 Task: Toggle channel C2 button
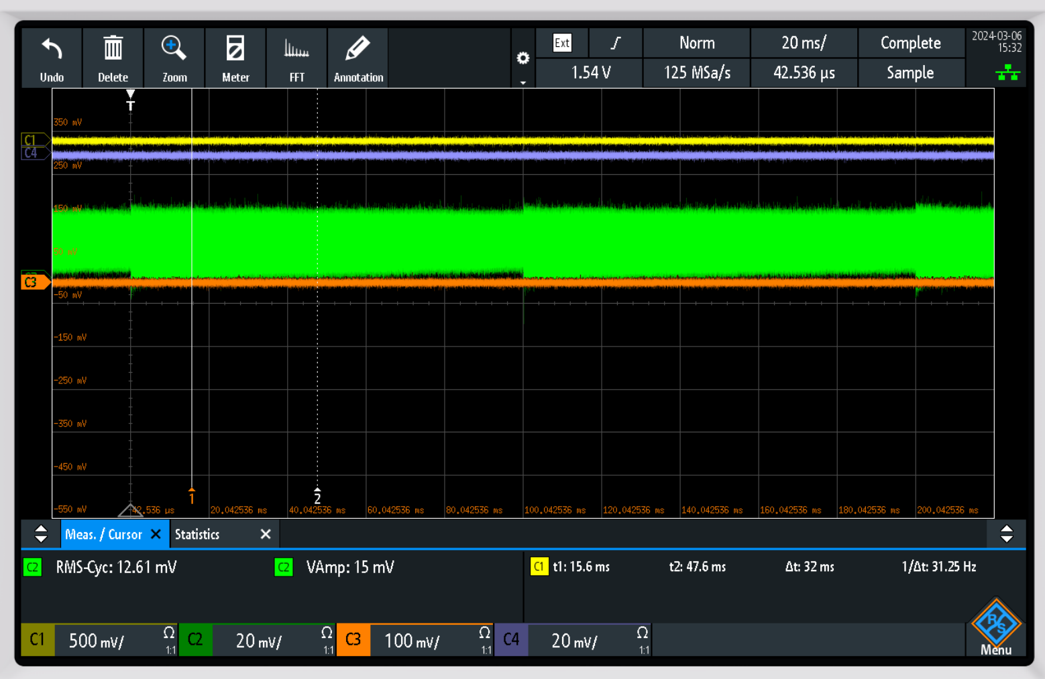coord(196,640)
